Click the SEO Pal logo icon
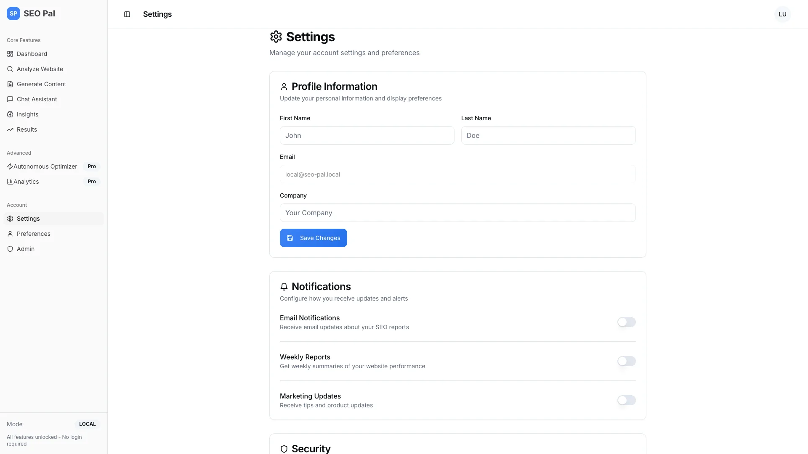 [x=13, y=13]
